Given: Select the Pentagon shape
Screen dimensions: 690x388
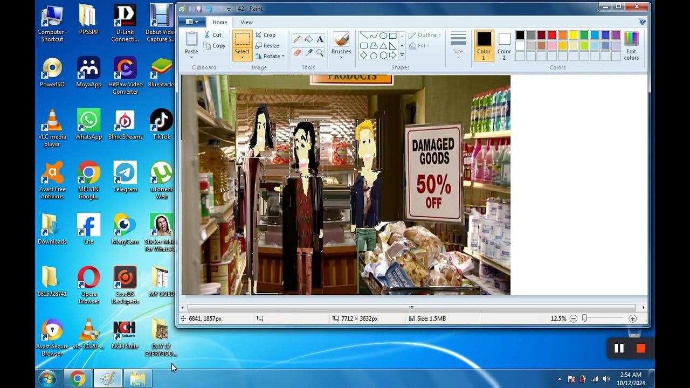Looking at the screenshot, I should tap(374, 56).
